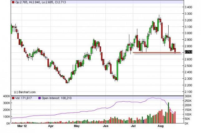
Task: Click the purple Open Interest legend square
Action: [40, 98]
